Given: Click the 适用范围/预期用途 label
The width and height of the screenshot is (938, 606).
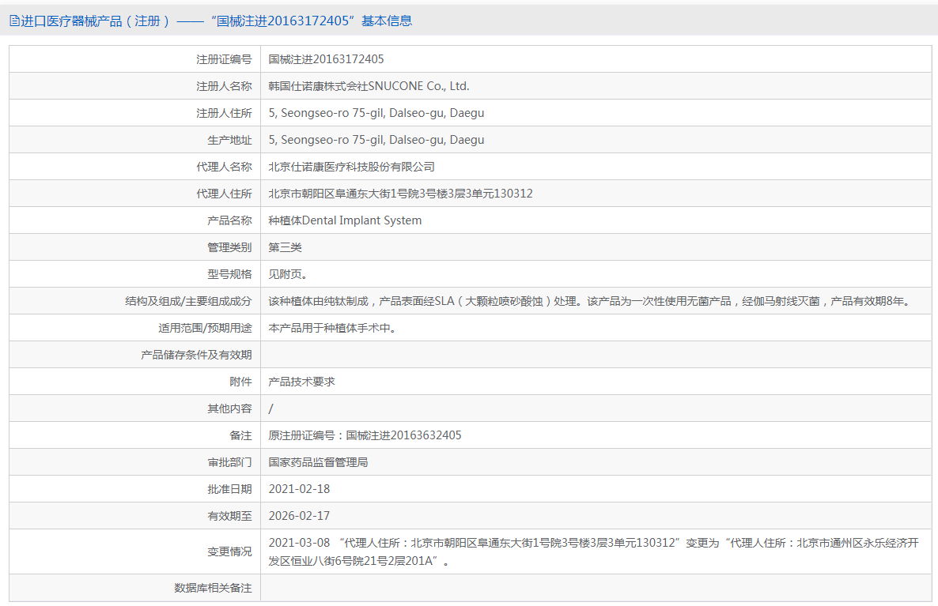Looking at the screenshot, I should coord(205,328).
